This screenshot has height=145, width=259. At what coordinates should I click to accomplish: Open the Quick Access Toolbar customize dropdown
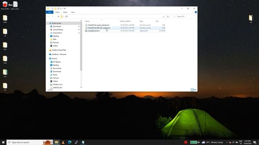61,8
